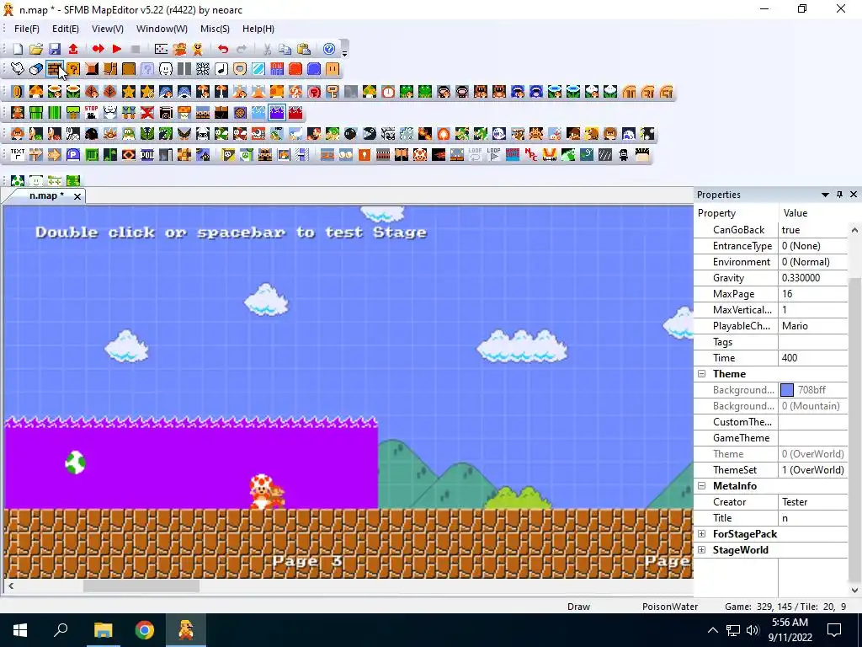Select the TEXT object tool

click(x=18, y=155)
